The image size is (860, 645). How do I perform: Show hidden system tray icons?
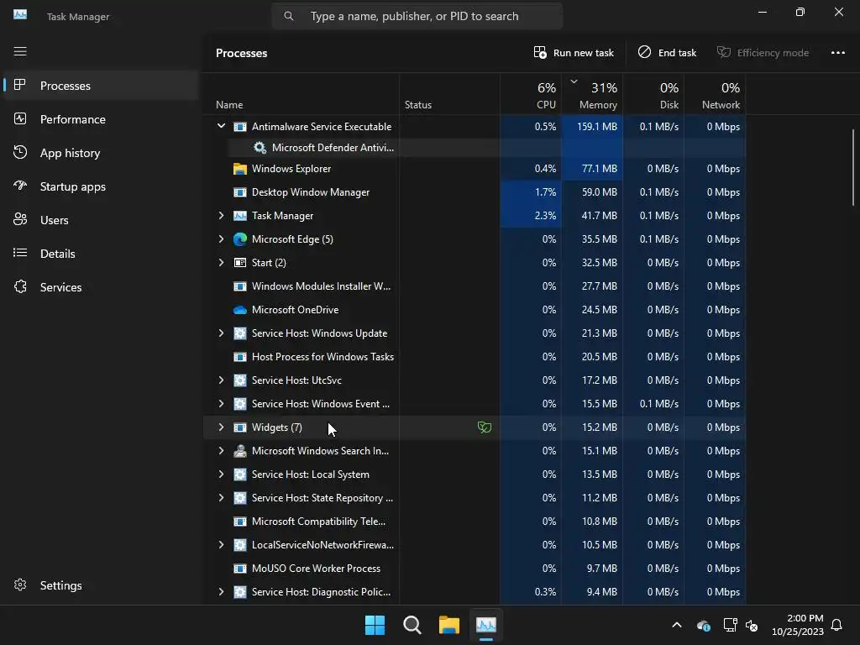click(x=677, y=625)
